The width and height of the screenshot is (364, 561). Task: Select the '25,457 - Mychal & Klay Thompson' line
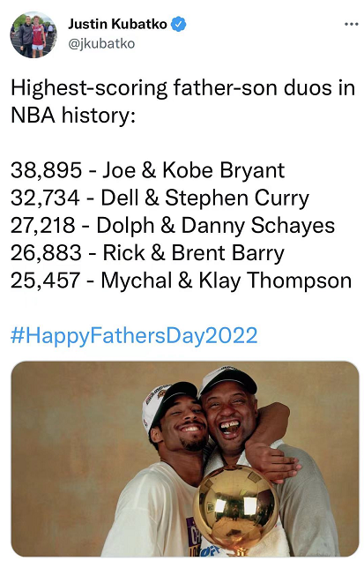[x=181, y=280]
